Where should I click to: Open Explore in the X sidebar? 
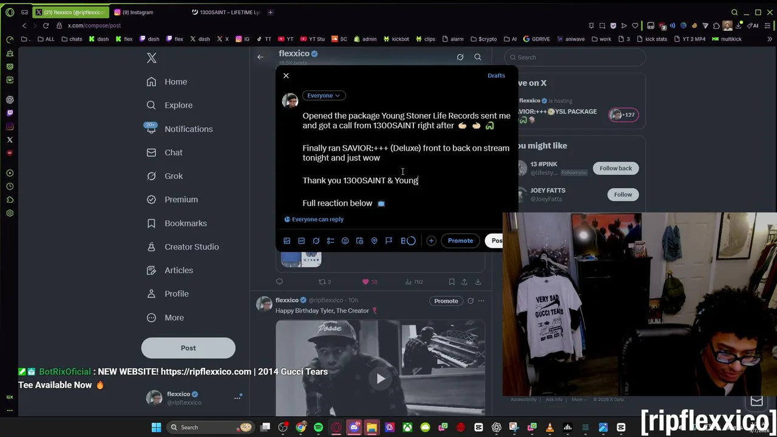169,105
